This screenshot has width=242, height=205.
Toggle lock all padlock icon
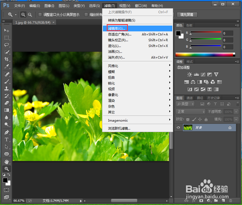(x=206, y=119)
